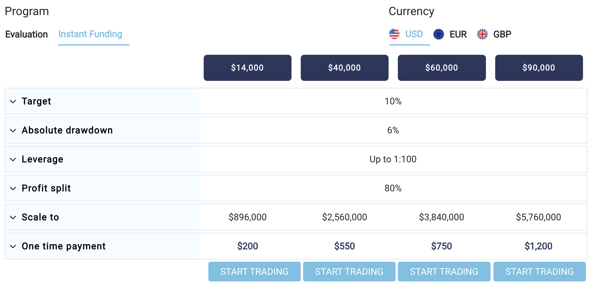Select the $90,000 account size
The width and height of the screenshot is (594, 291).
[x=539, y=68]
